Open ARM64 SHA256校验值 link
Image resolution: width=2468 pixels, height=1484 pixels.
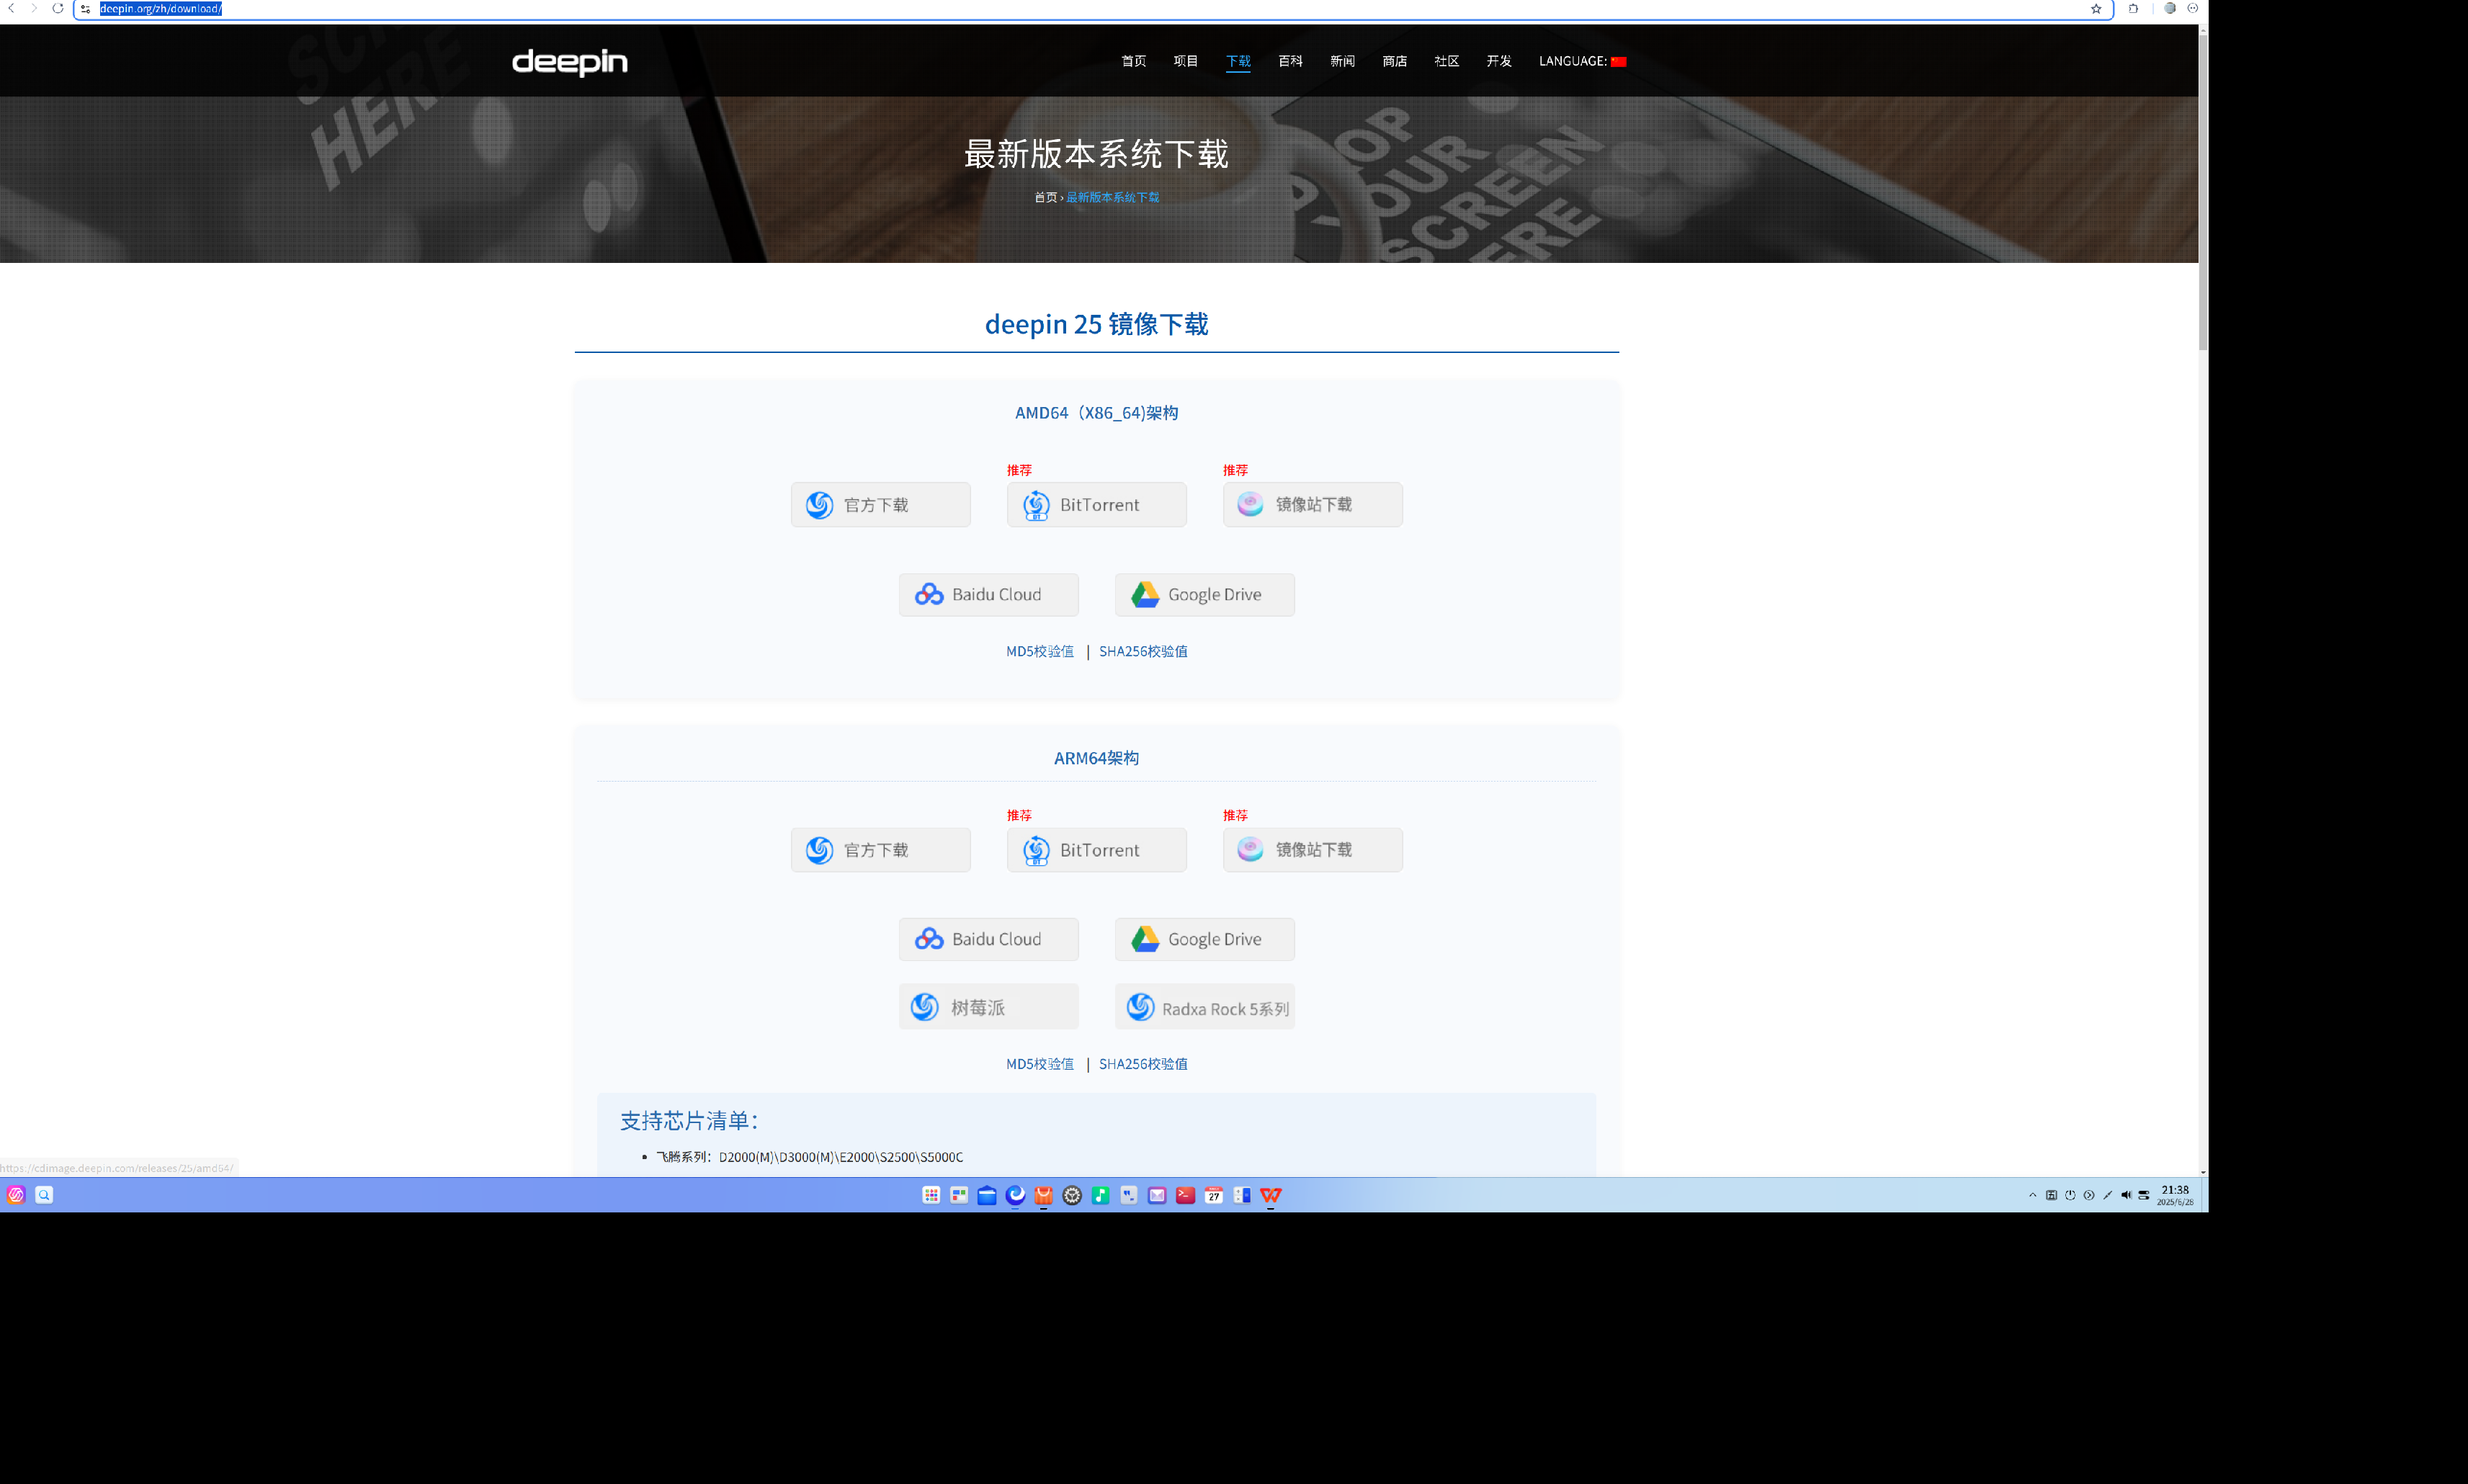[1143, 1064]
